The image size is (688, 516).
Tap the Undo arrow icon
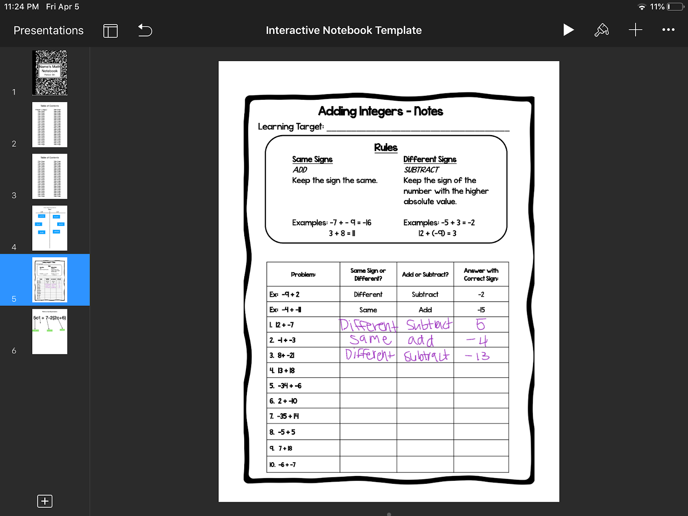[x=144, y=30]
